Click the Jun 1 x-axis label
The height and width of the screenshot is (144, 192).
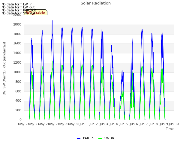[84, 124]
